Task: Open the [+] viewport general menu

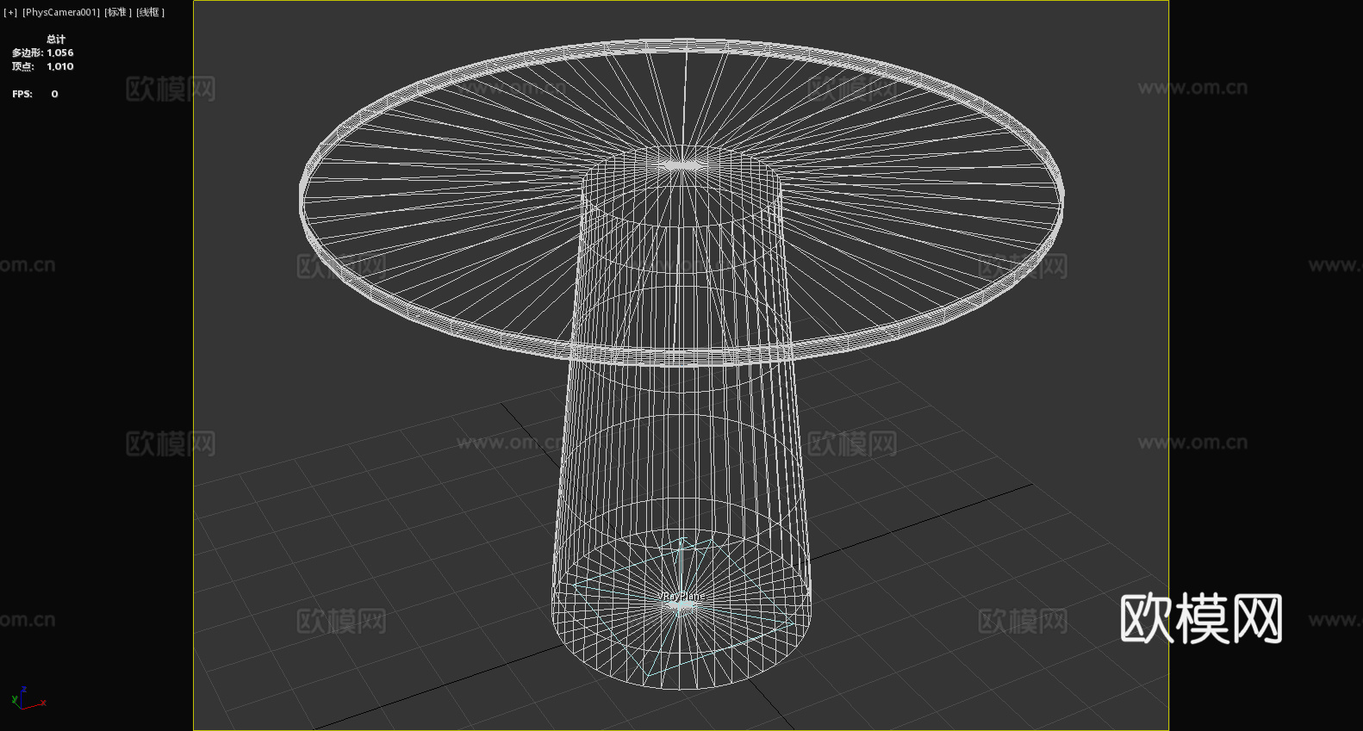Action: pos(10,12)
